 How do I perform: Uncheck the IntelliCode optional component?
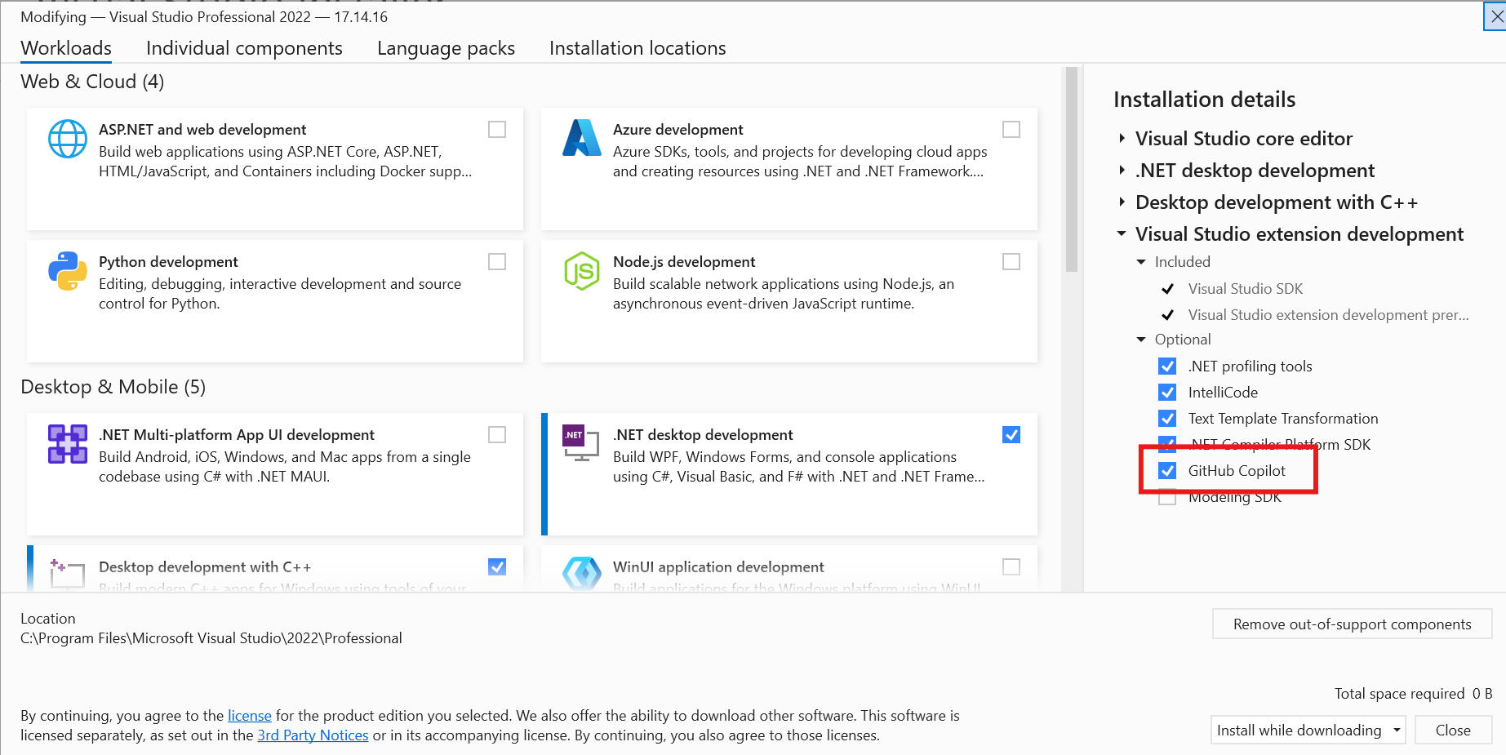(1168, 393)
